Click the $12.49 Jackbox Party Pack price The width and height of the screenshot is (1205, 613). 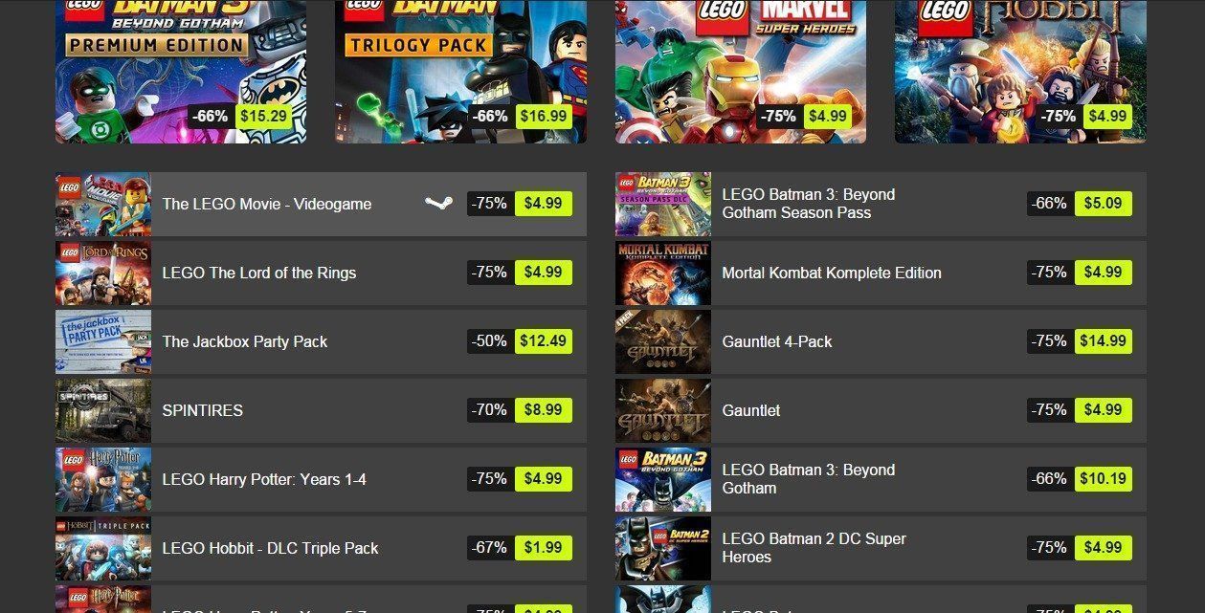click(x=544, y=340)
